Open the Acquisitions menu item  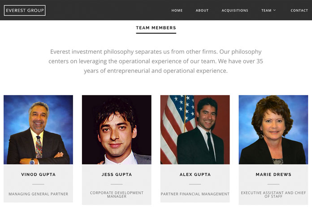pyautogui.click(x=235, y=10)
